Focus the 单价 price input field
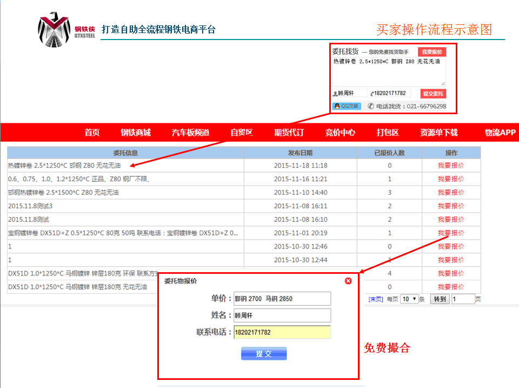The width and height of the screenshot is (519, 388). click(x=282, y=299)
